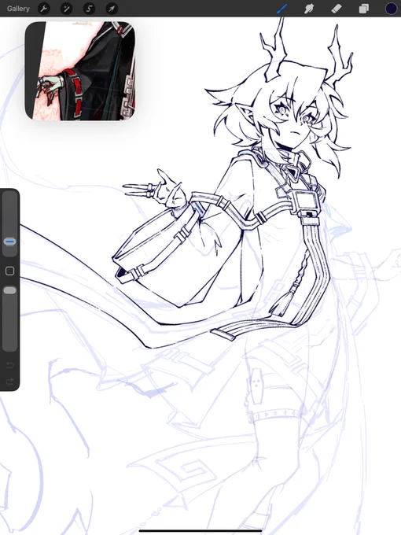This screenshot has width=401, height=535.
Task: Tap the Redo arrow in sidebar
Action: [x=9, y=381]
